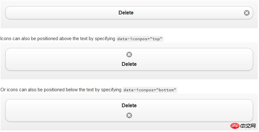Click the red php logo watermark
Image resolution: width=259 pixels, height=132 pixels.
(235, 126)
